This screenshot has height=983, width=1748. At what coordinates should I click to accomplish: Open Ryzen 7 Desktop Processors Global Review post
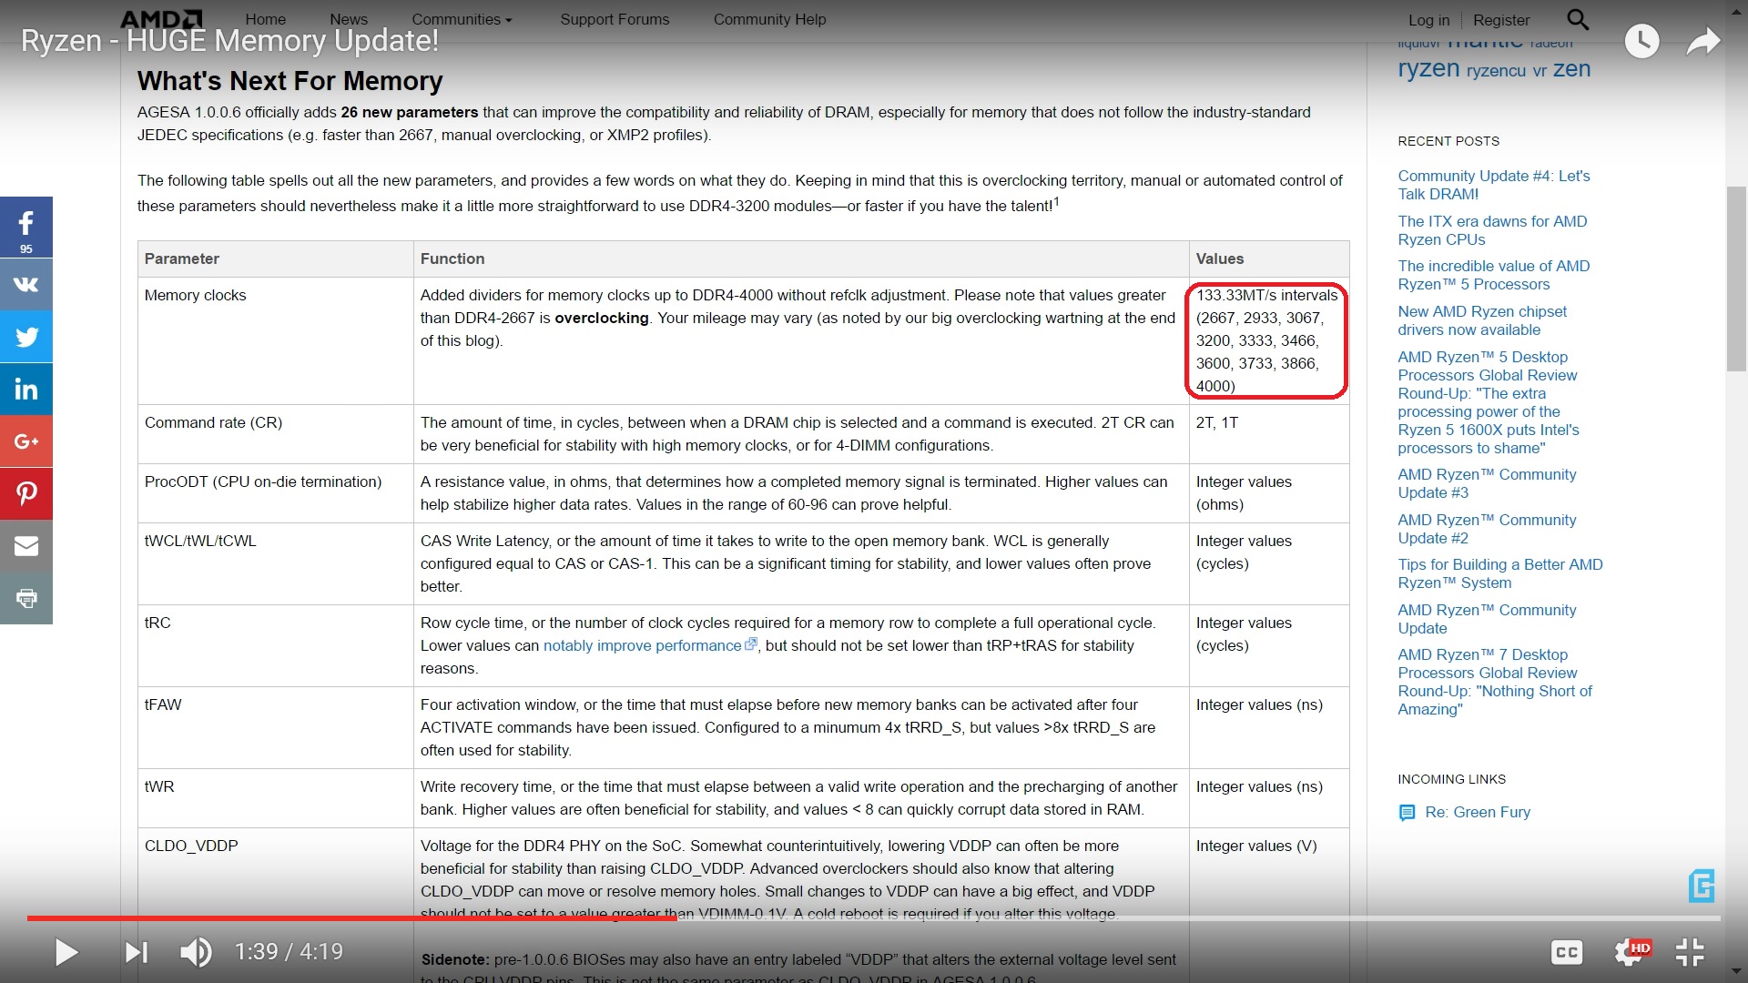pyautogui.click(x=1495, y=682)
